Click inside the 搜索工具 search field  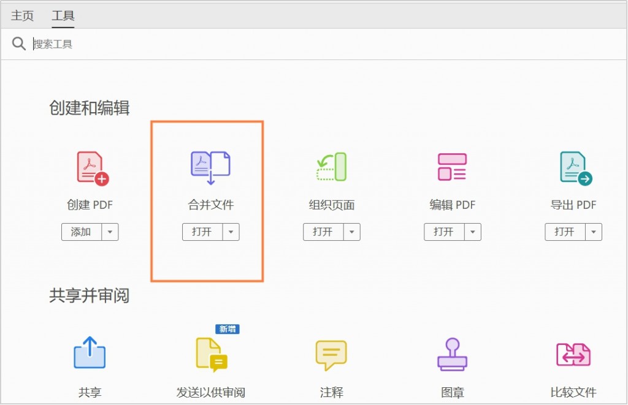[x=74, y=44]
